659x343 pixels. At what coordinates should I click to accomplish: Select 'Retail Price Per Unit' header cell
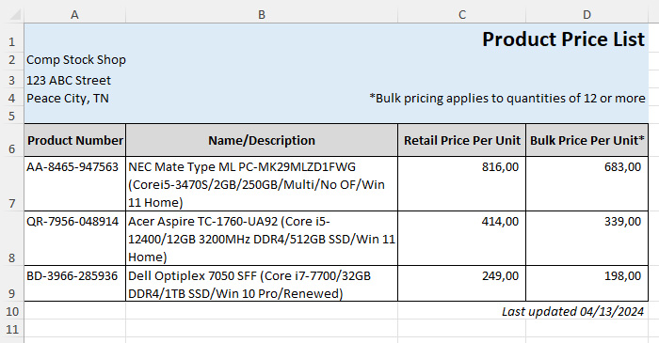pyautogui.click(x=462, y=140)
